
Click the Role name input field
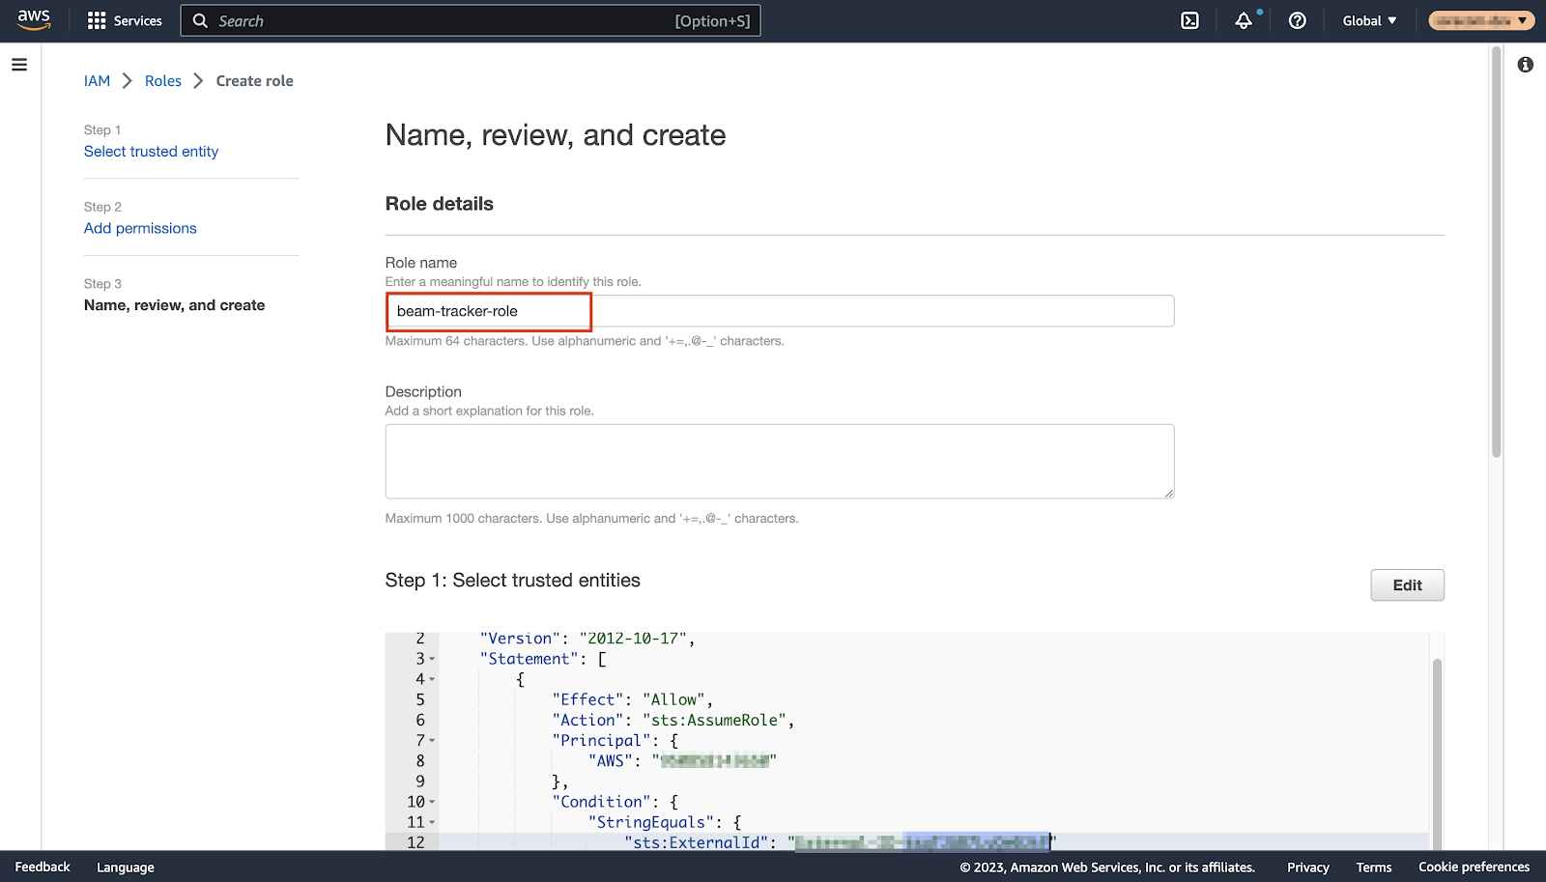(779, 311)
